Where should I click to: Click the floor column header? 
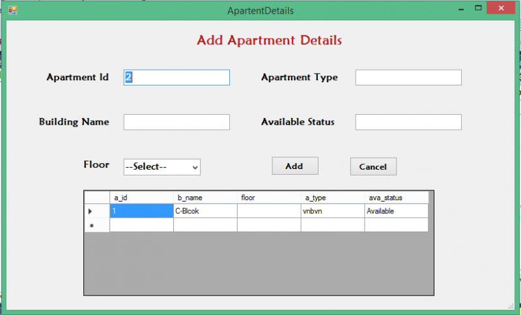[x=269, y=198]
